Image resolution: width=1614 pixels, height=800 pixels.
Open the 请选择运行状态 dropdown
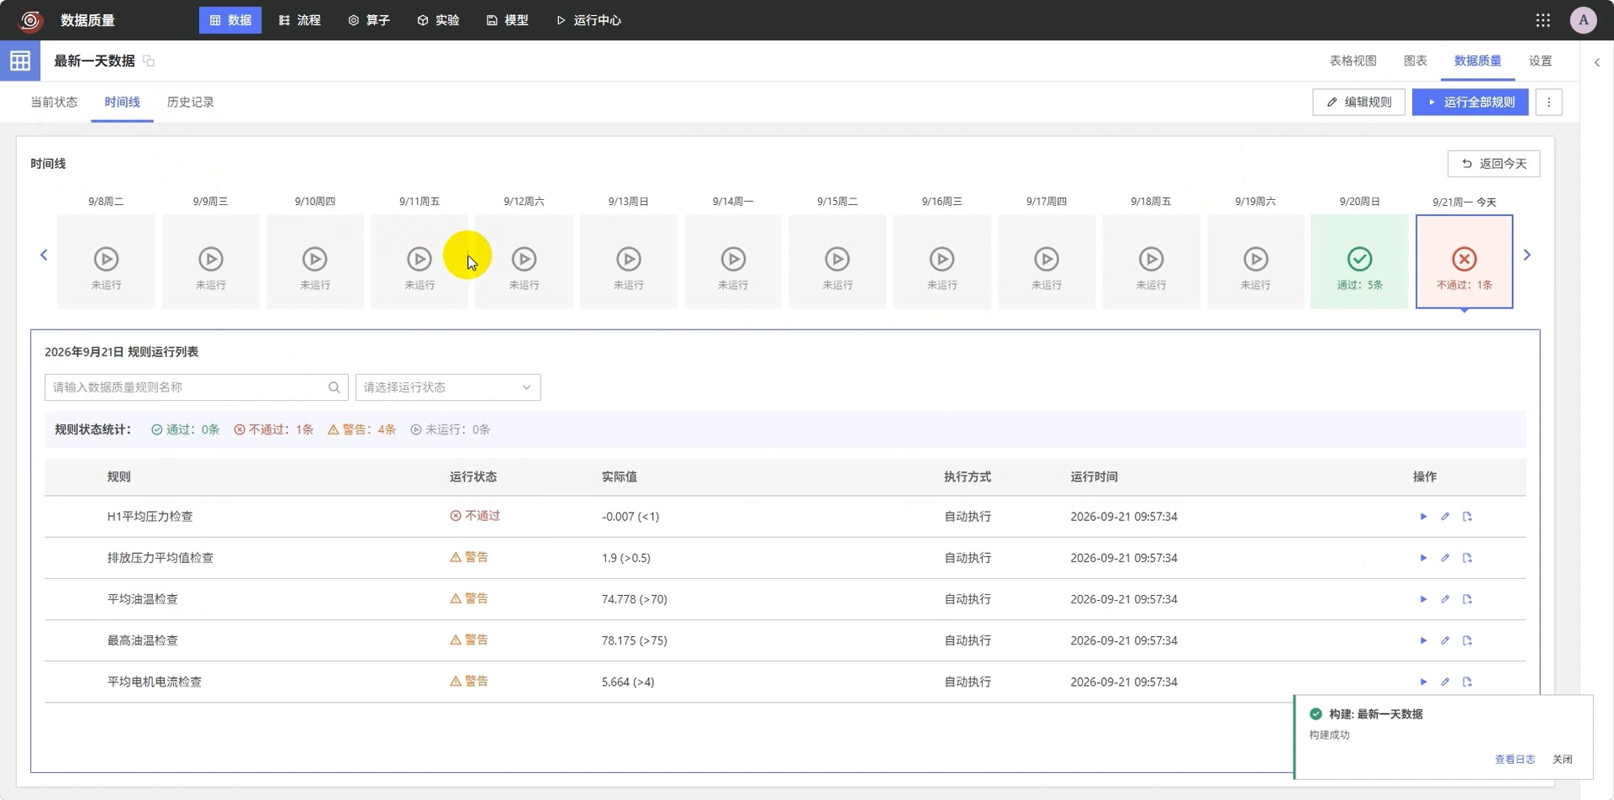click(448, 387)
